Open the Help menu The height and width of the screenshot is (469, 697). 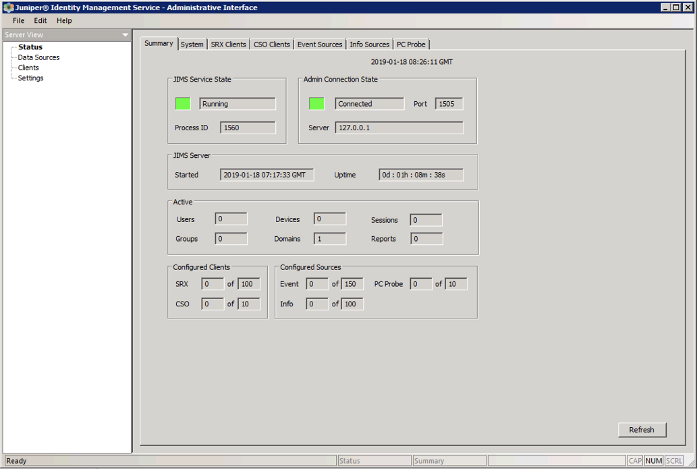[x=64, y=20]
